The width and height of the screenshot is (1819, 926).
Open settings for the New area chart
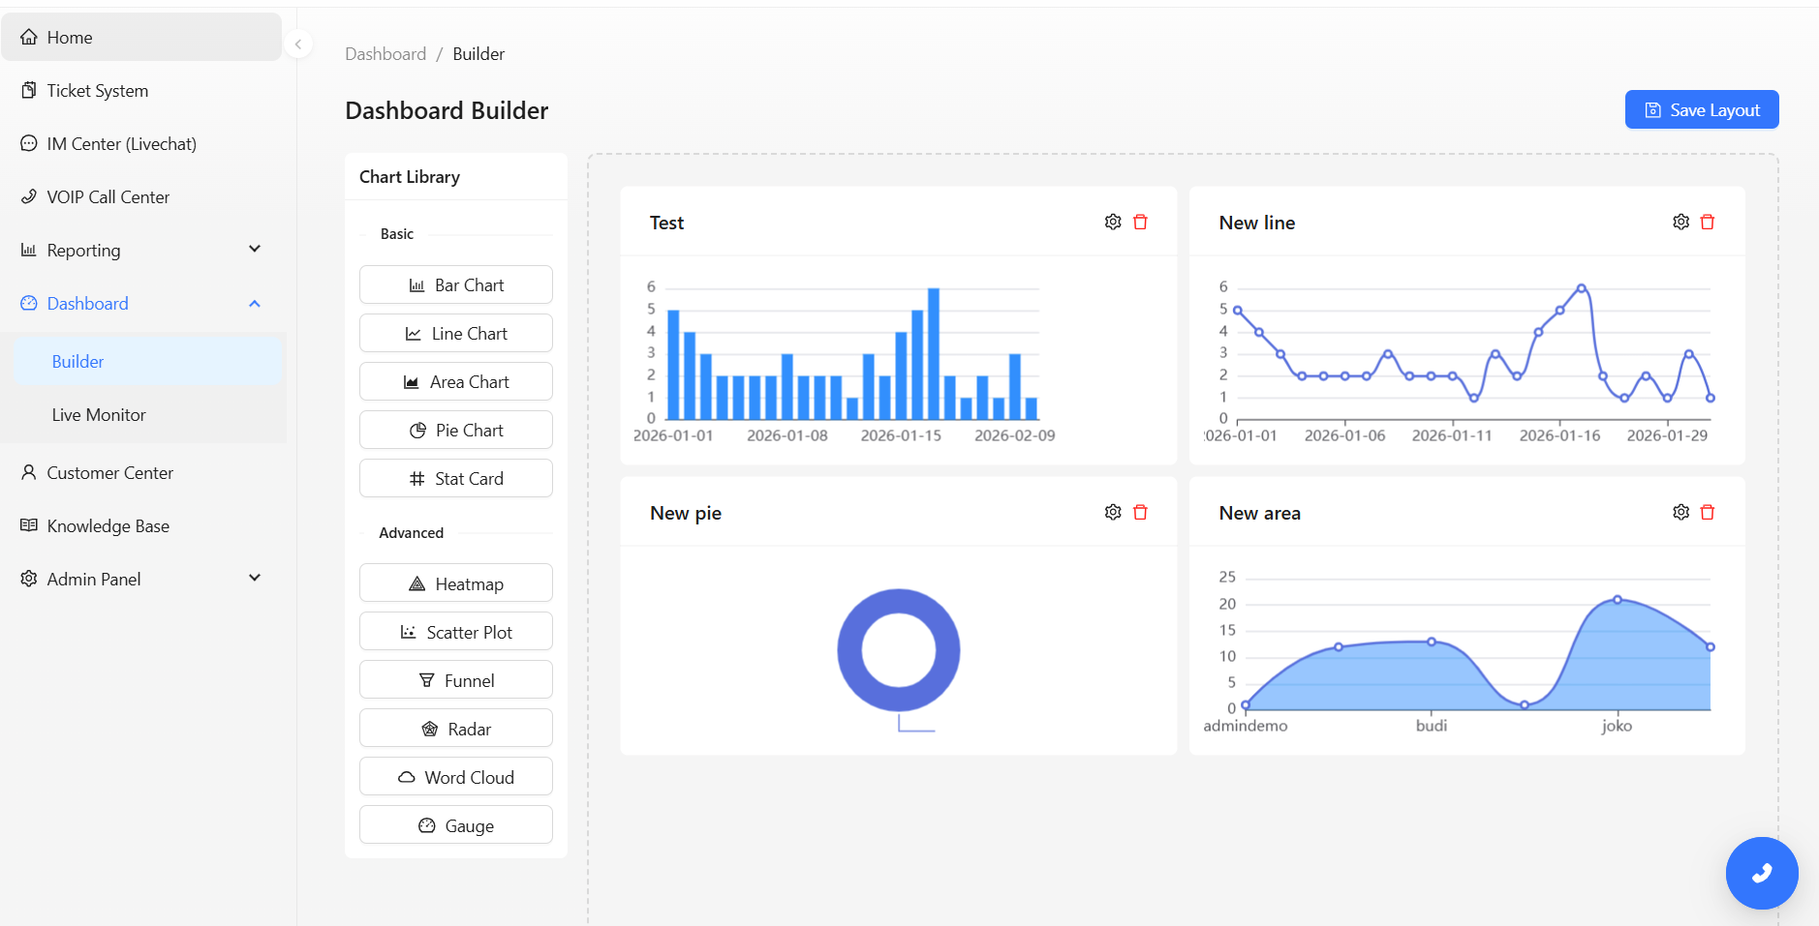point(1680,512)
